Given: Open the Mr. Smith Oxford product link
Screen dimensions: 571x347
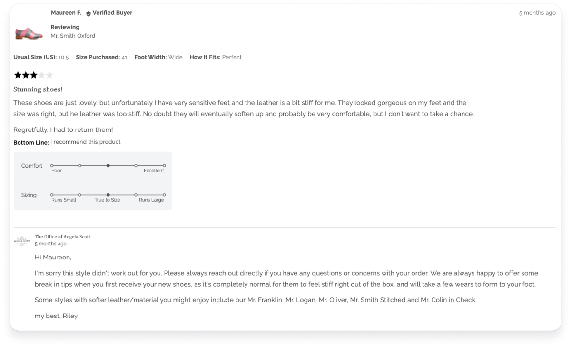Looking at the screenshot, I should coord(72,36).
